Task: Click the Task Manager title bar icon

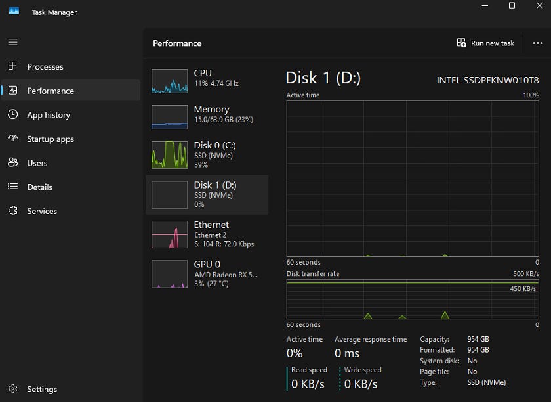Action: [x=14, y=12]
